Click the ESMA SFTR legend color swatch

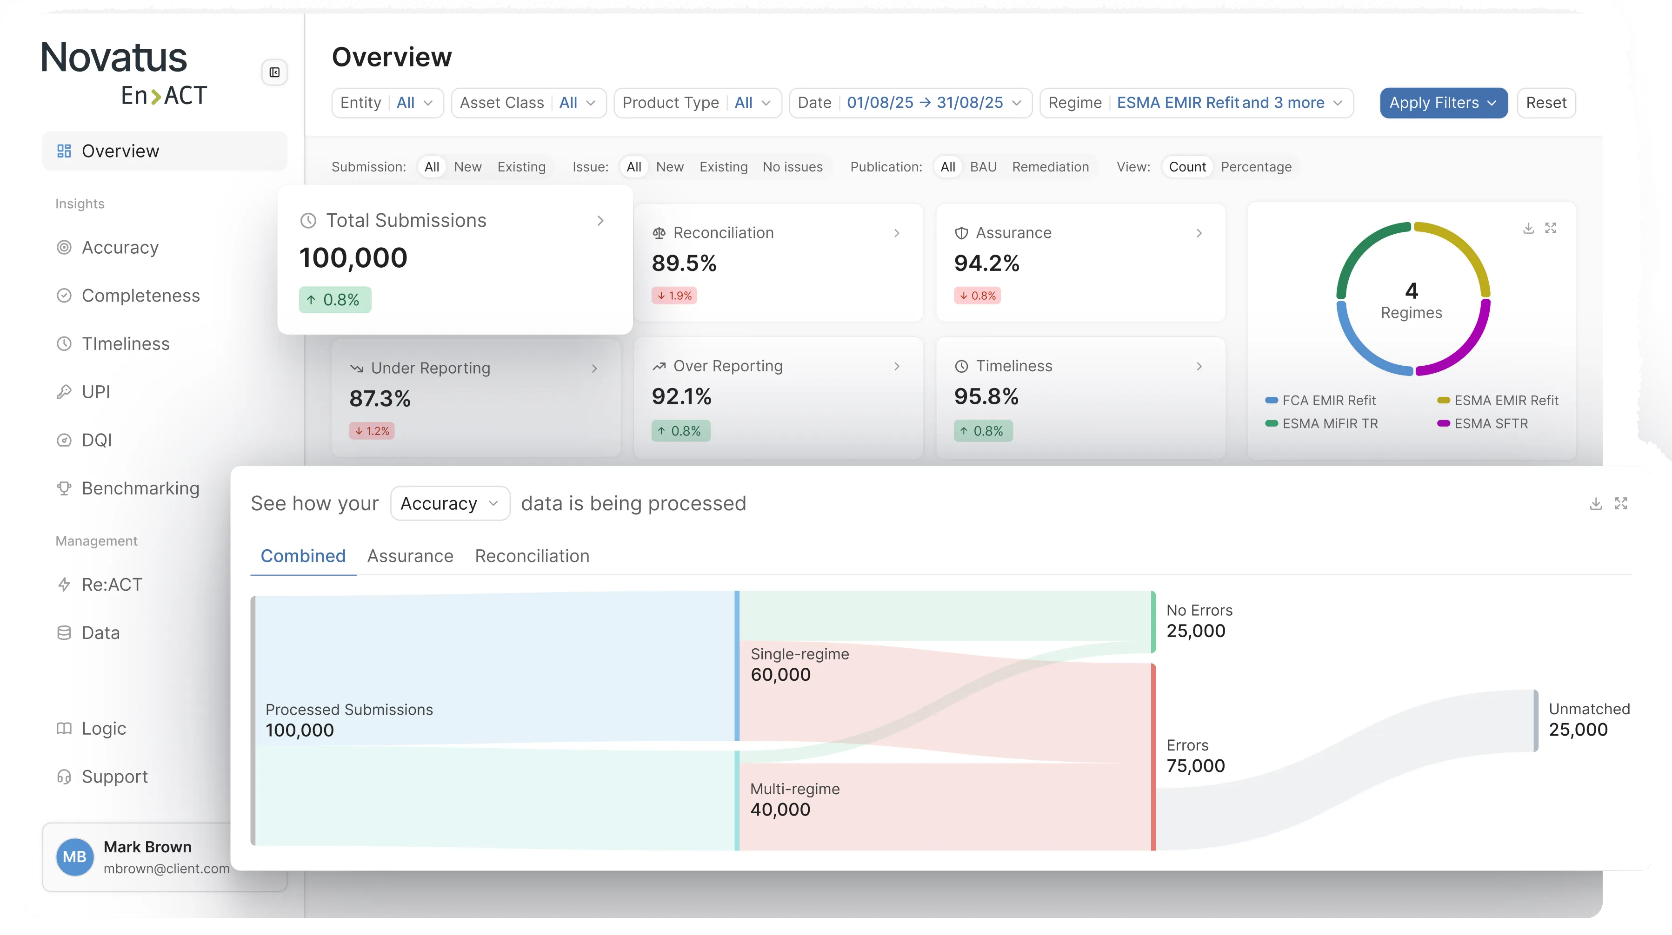click(1444, 423)
